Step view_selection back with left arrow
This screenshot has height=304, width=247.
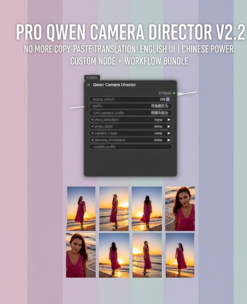(x=92, y=120)
